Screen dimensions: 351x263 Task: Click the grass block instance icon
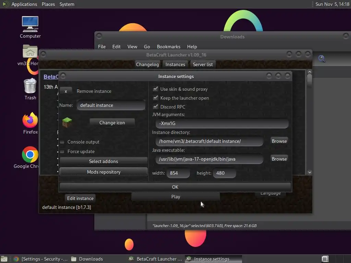pyautogui.click(x=67, y=123)
